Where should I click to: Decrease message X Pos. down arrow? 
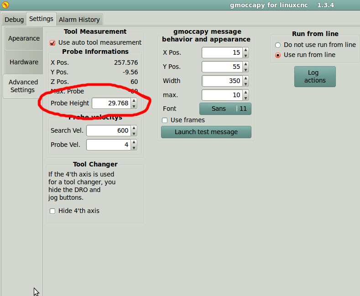[245, 56]
